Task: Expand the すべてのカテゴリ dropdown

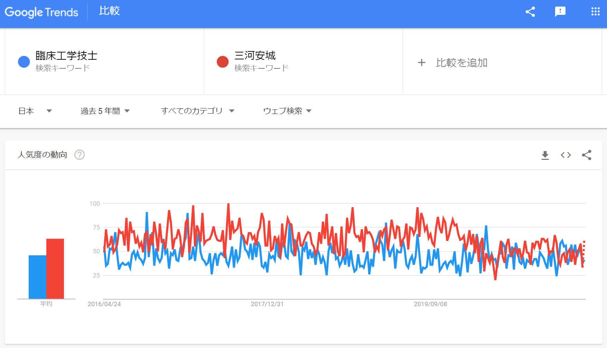Action: [x=198, y=111]
